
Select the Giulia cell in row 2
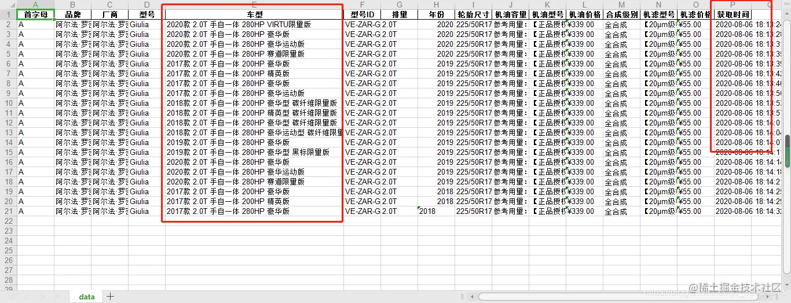click(147, 24)
